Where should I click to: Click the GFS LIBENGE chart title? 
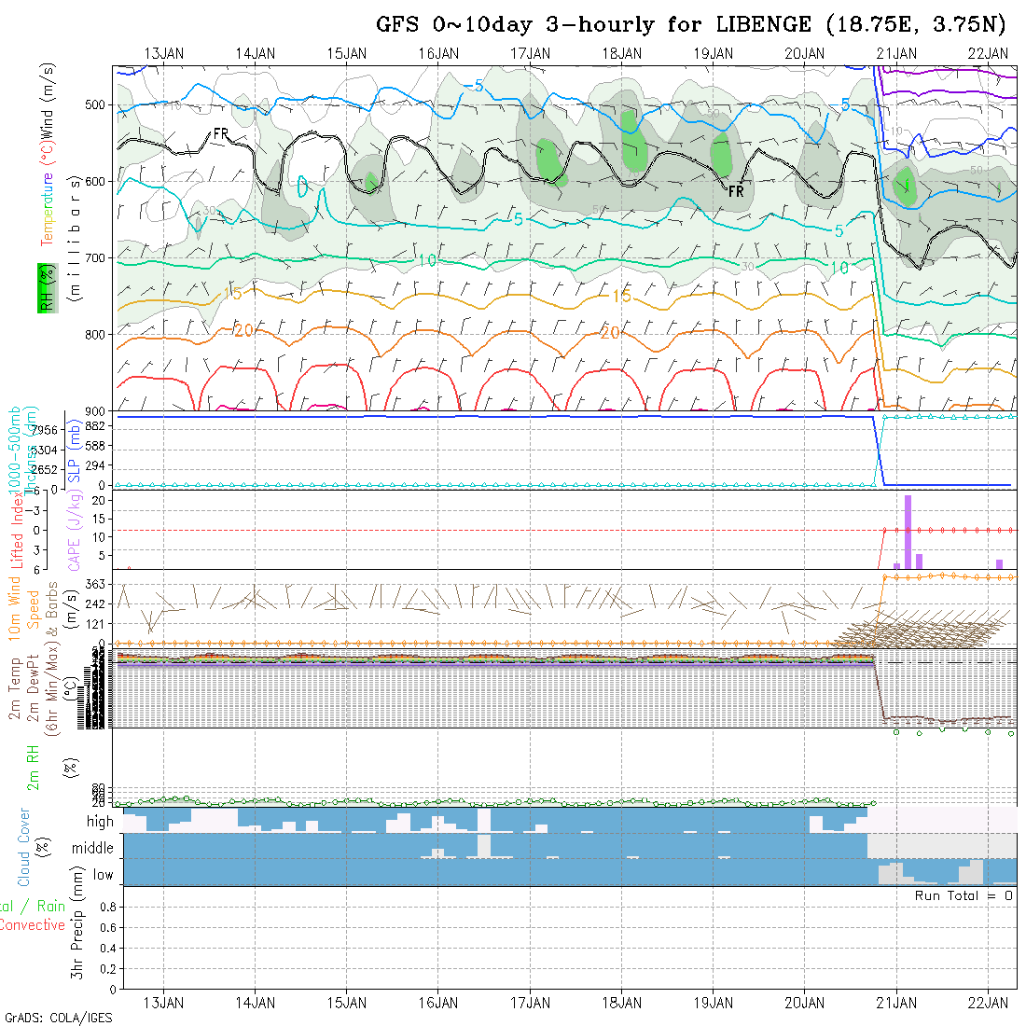pos(691,24)
